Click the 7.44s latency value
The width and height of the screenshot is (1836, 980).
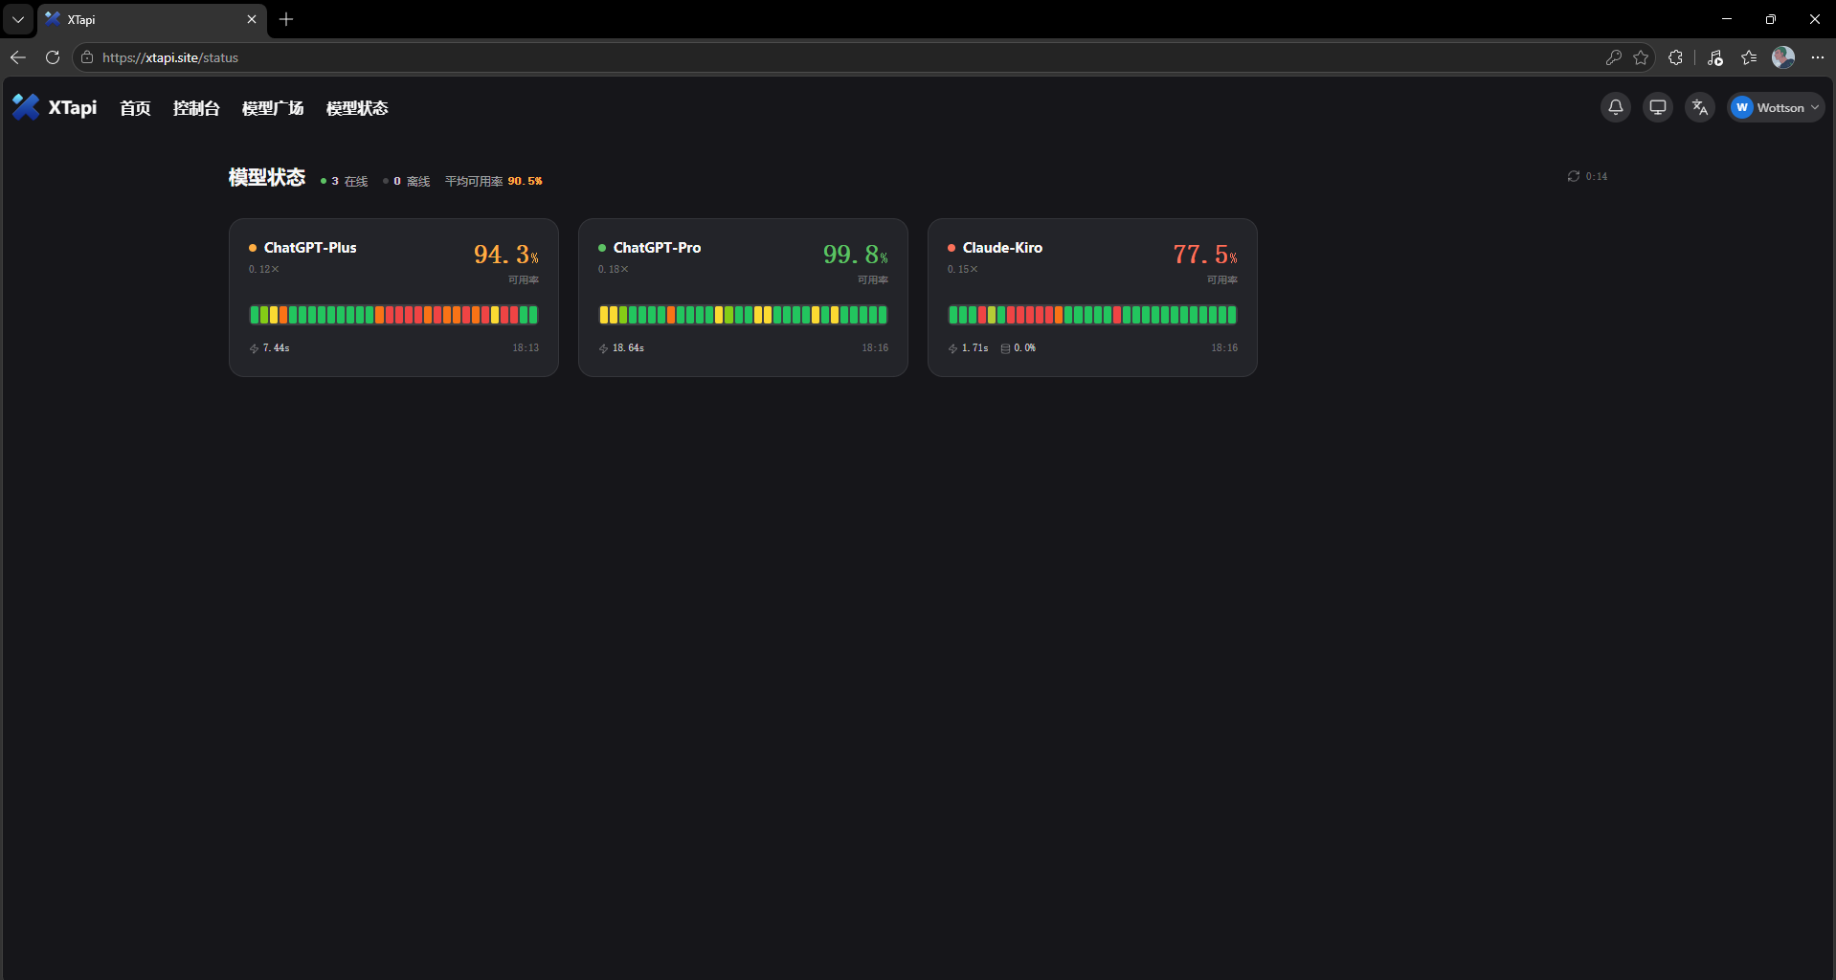click(x=277, y=348)
